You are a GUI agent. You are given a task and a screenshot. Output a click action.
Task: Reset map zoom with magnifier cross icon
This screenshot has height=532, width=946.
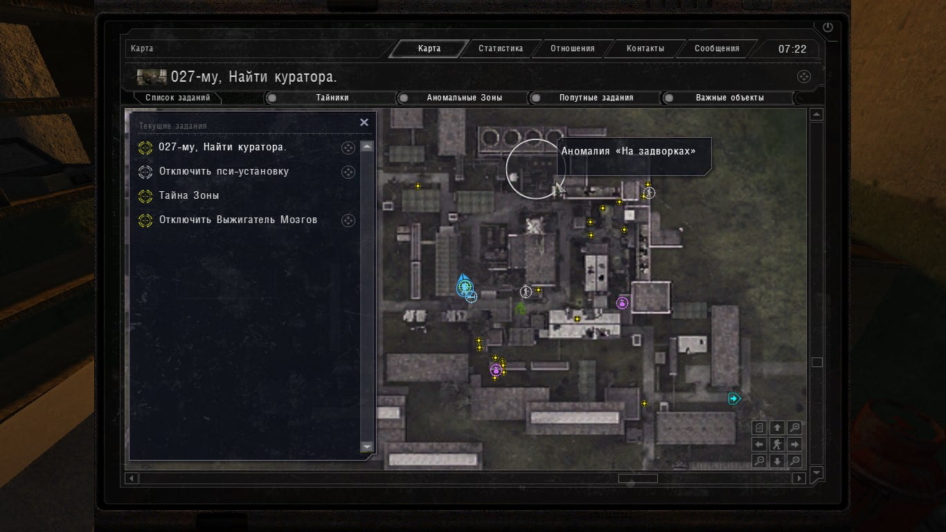pyautogui.click(x=795, y=461)
